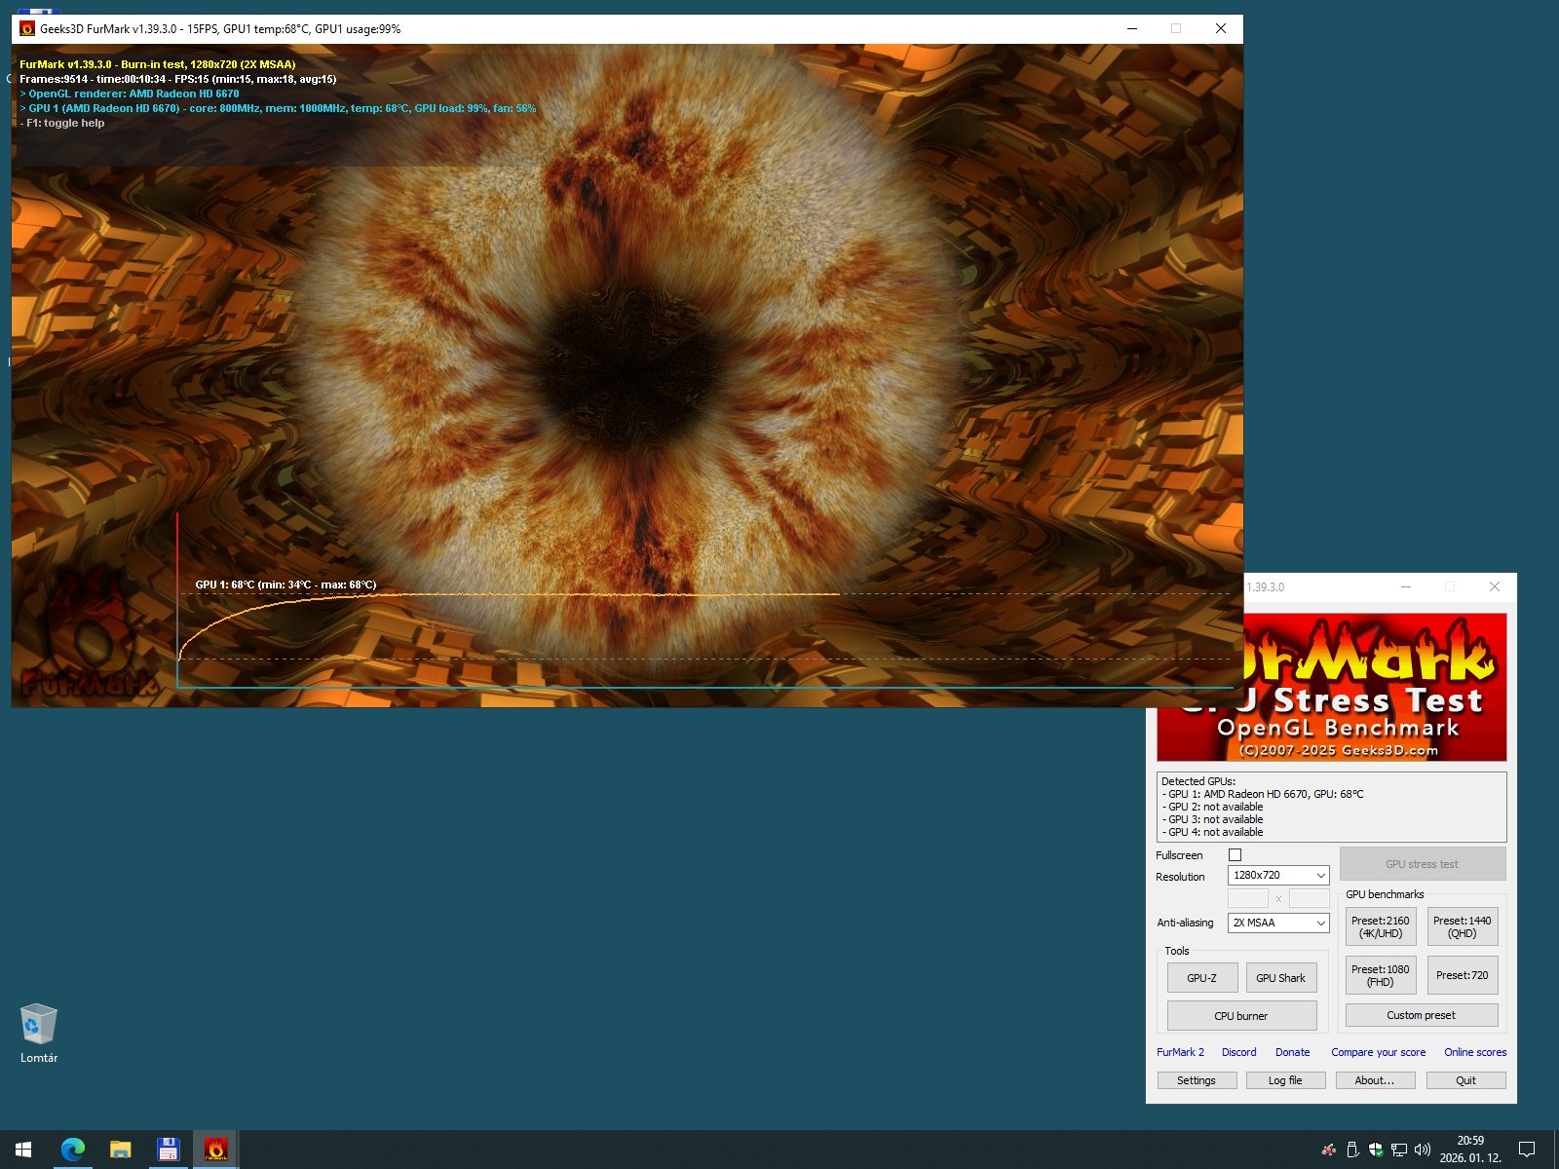This screenshot has width=1559, height=1169.
Task: Quit FurMark using the Quit button
Action: (1466, 1080)
